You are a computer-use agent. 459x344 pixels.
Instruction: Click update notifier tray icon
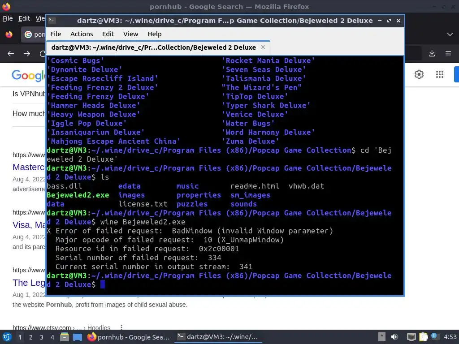434,336
